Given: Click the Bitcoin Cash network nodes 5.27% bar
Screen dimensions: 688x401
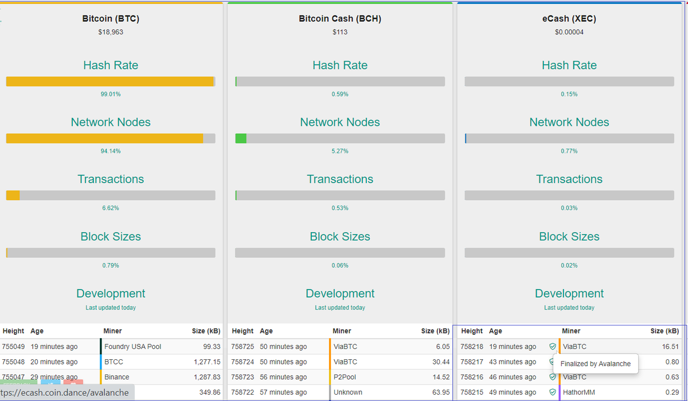Looking at the screenshot, I should [340, 138].
